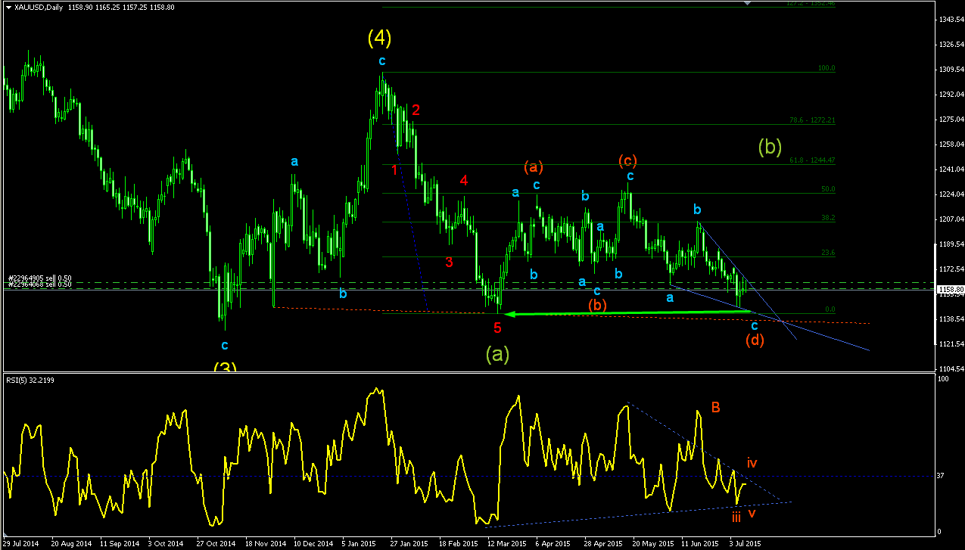Screen dimensions: 965x550
Task: Click the Fibonacci 38.2 level label
Action: click(828, 218)
